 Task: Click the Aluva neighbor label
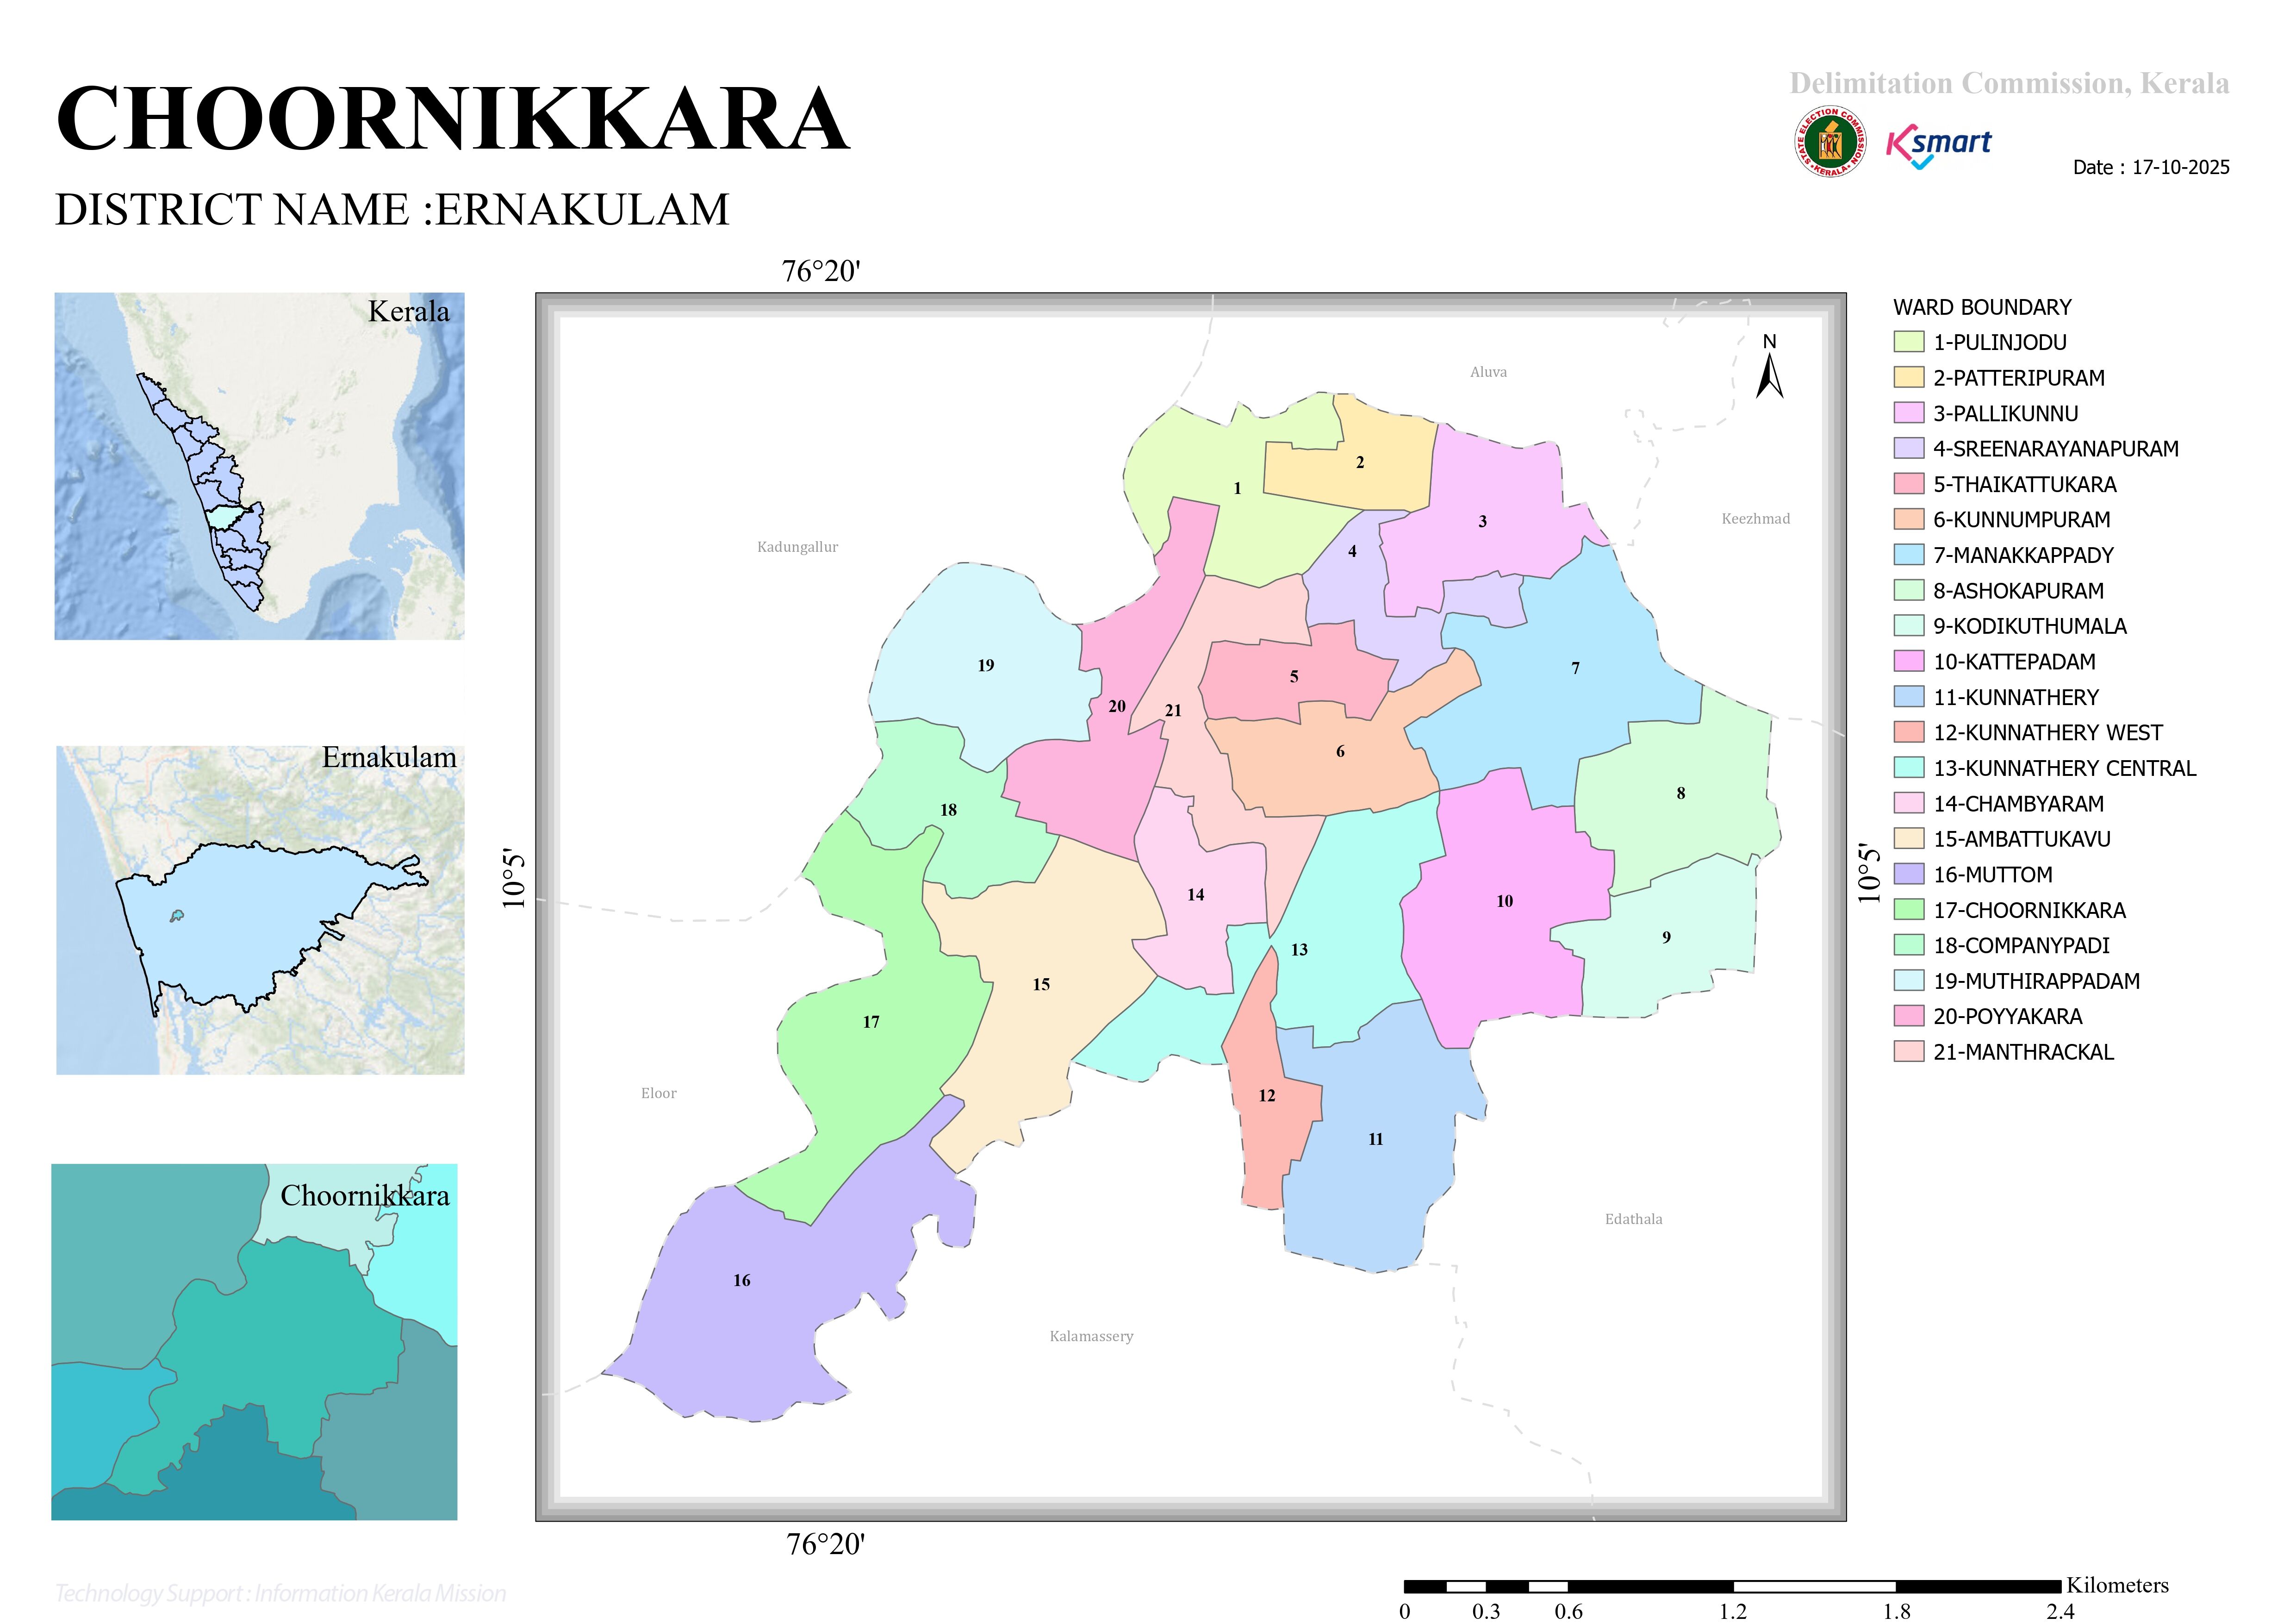[x=1488, y=372]
